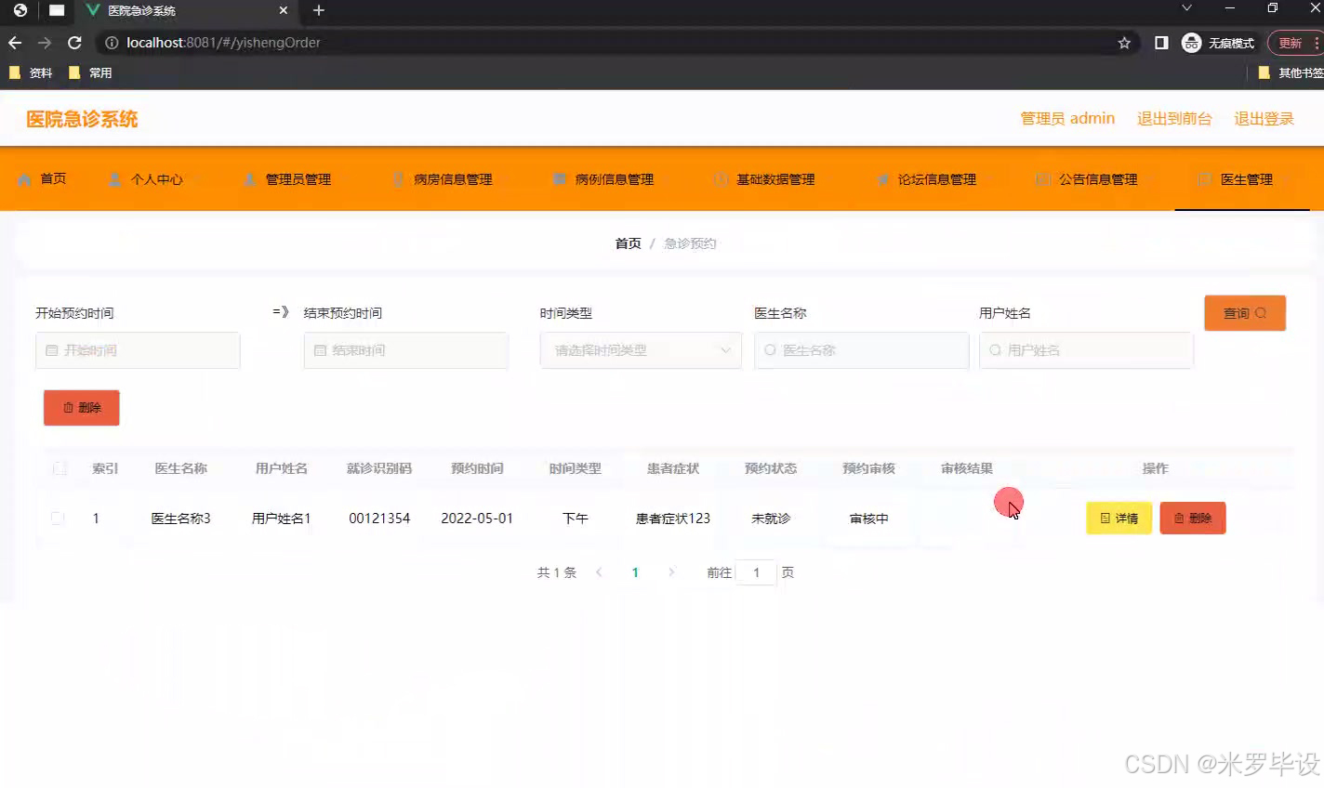Click the page jump input beside 前往
This screenshot has width=1324, height=788.
click(x=756, y=572)
